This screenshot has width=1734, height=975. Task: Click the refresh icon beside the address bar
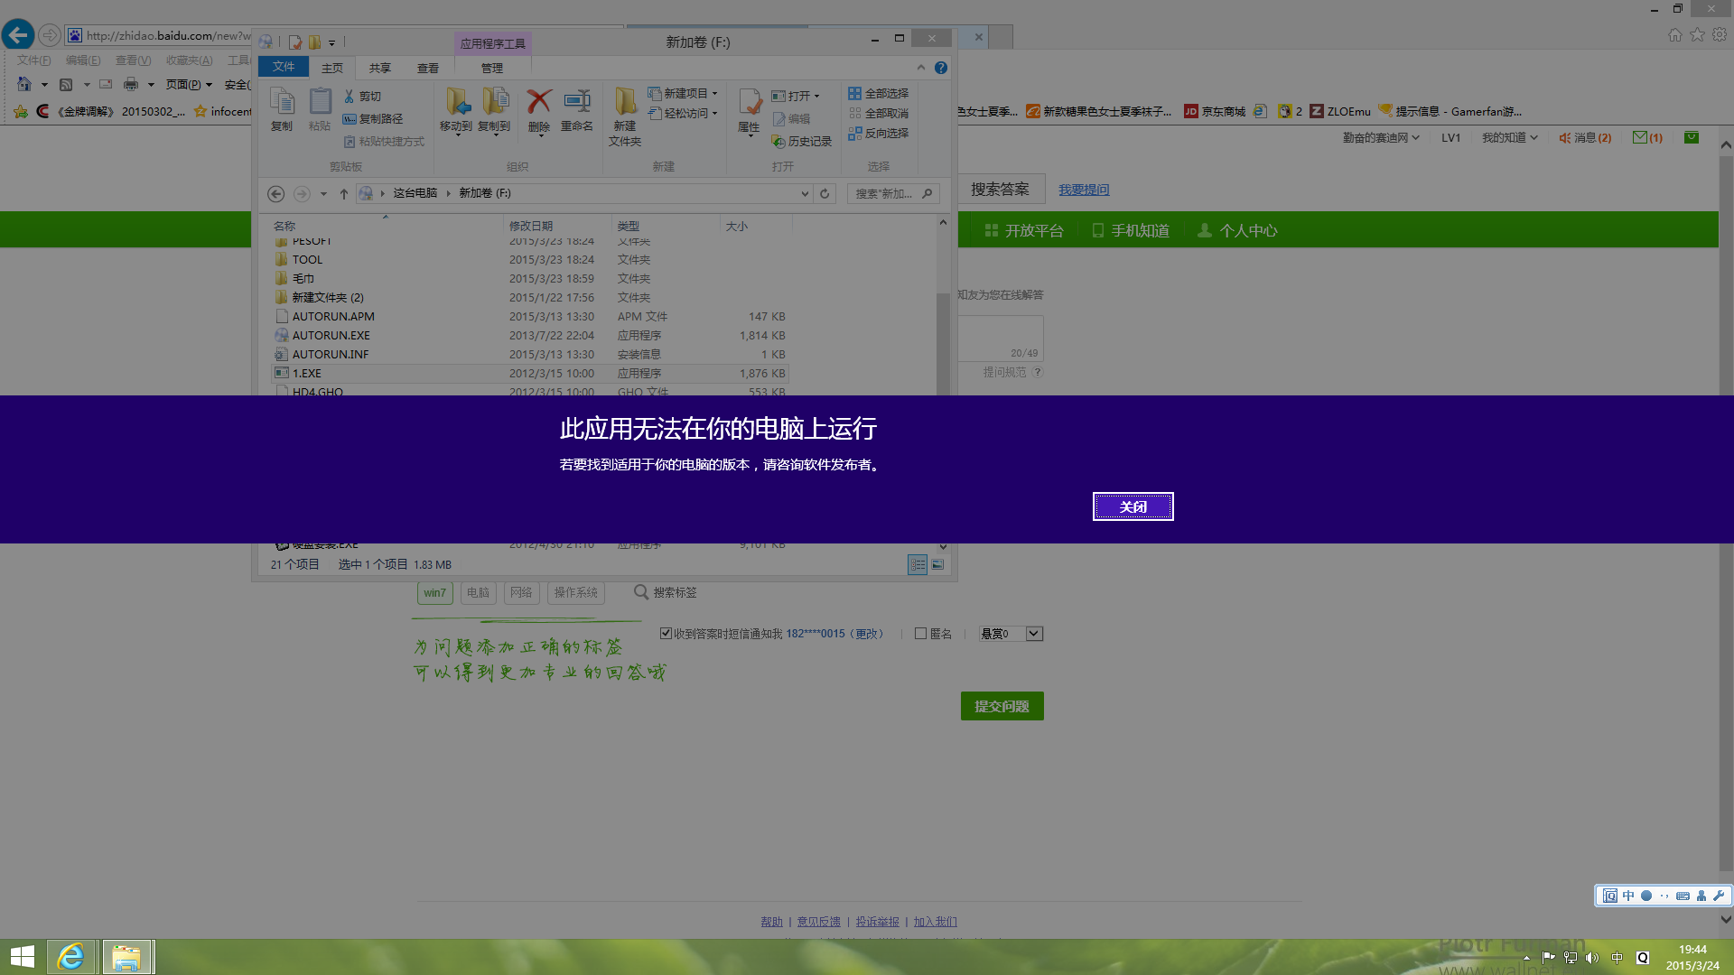click(825, 194)
